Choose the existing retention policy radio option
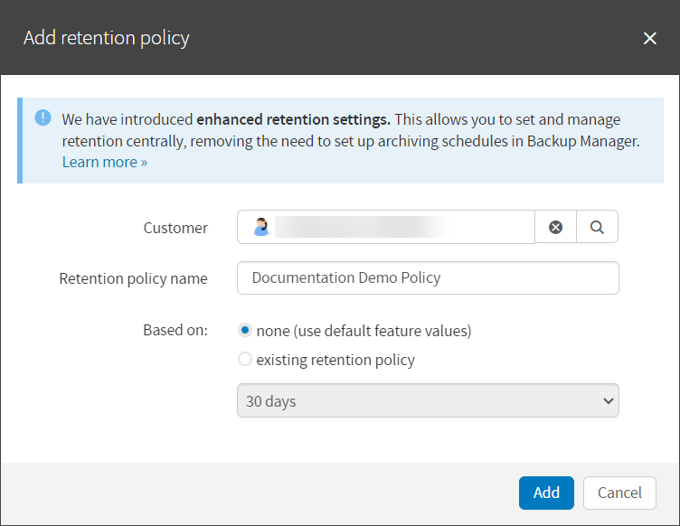The width and height of the screenshot is (680, 526). pyautogui.click(x=244, y=360)
